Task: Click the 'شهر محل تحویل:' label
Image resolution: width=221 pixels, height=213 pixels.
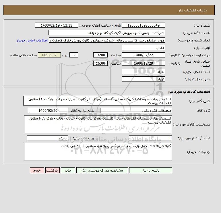Action: [197, 79]
